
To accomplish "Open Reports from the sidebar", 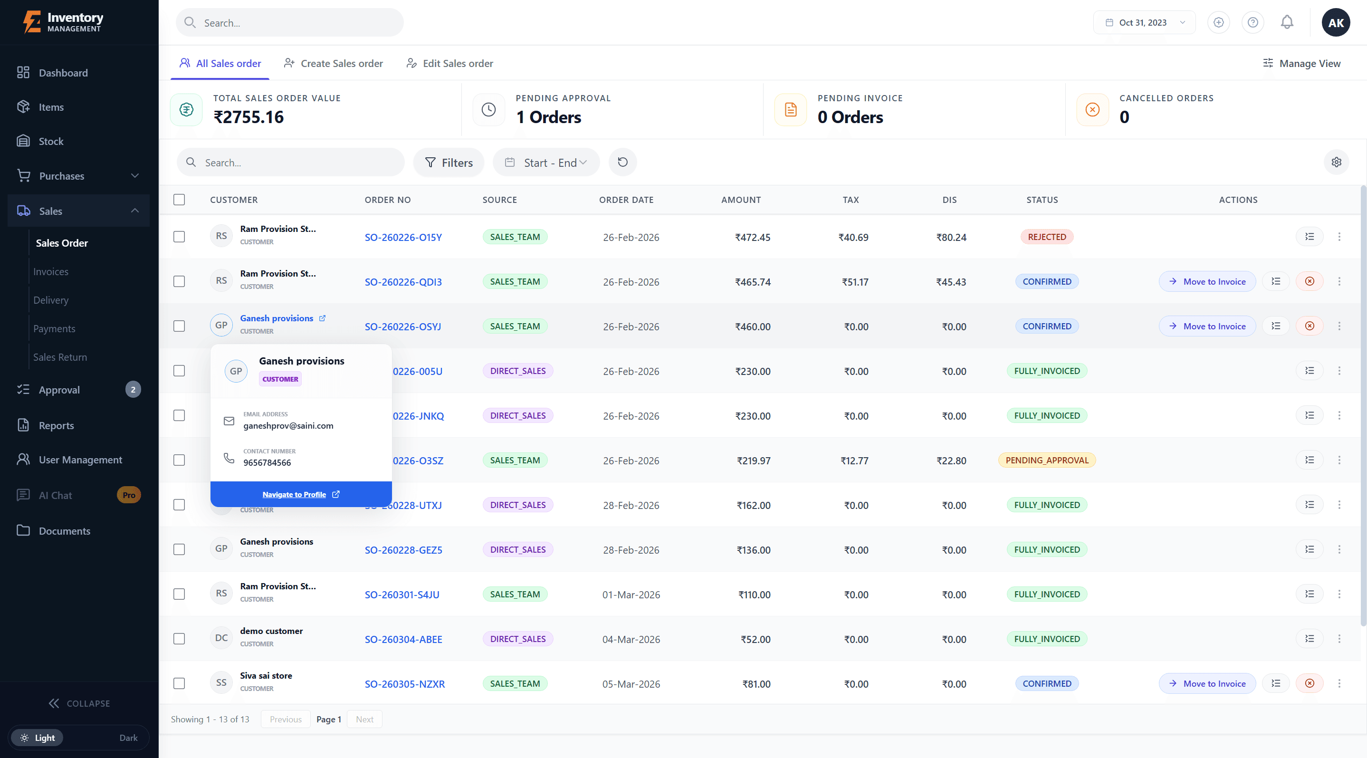I will click(56, 425).
